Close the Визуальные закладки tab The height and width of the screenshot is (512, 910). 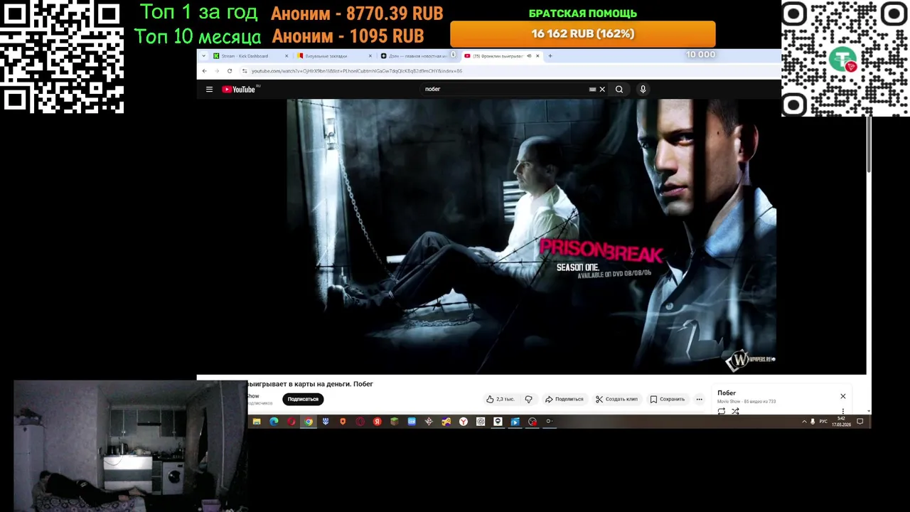(370, 56)
